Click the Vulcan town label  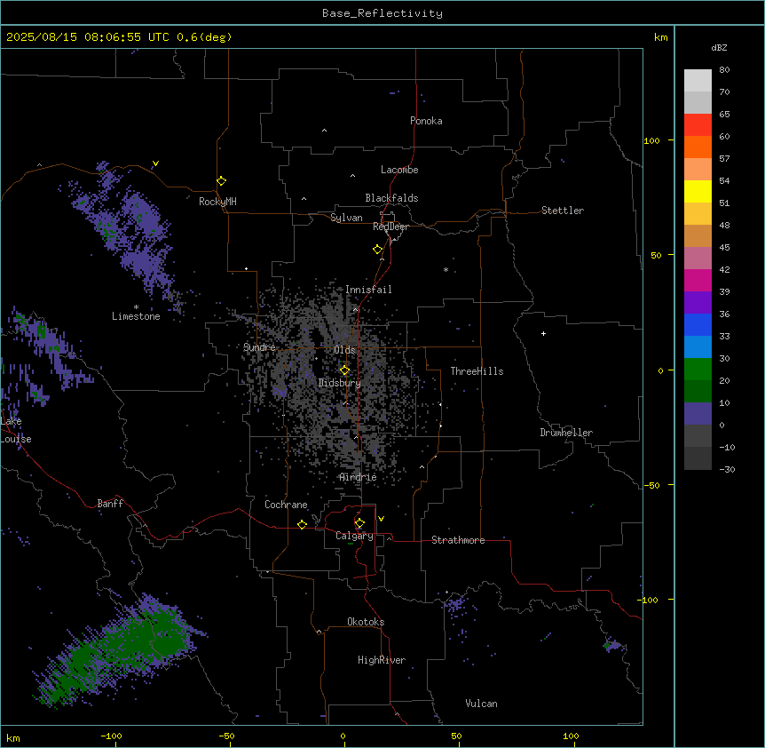pyautogui.click(x=481, y=704)
